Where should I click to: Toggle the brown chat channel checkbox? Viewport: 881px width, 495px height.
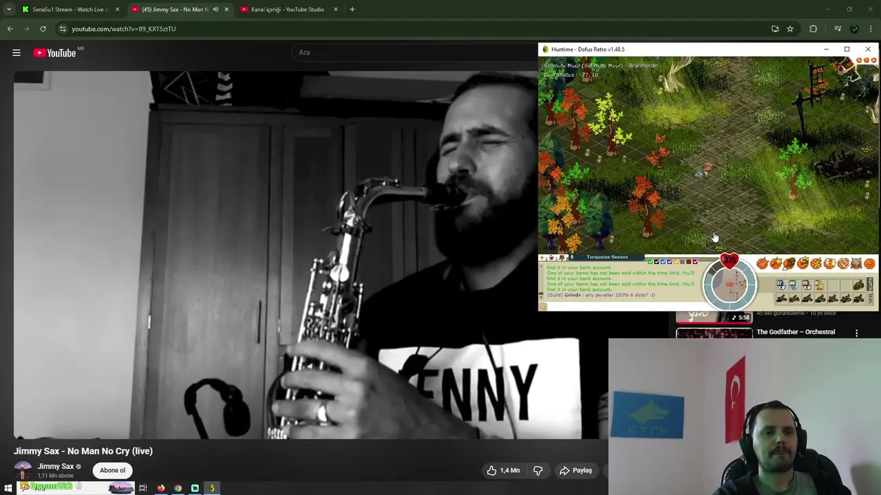click(x=689, y=262)
